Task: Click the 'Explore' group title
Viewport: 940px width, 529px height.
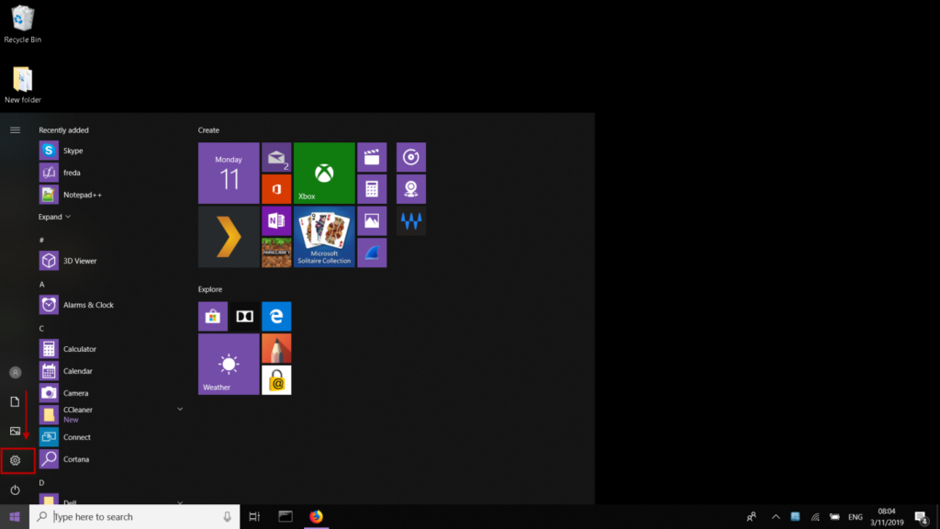Action: pos(210,289)
